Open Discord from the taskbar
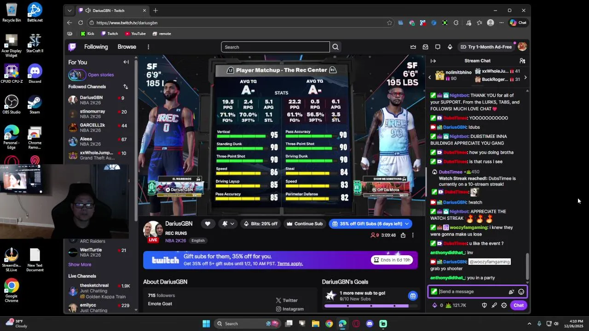 [x=370, y=324]
